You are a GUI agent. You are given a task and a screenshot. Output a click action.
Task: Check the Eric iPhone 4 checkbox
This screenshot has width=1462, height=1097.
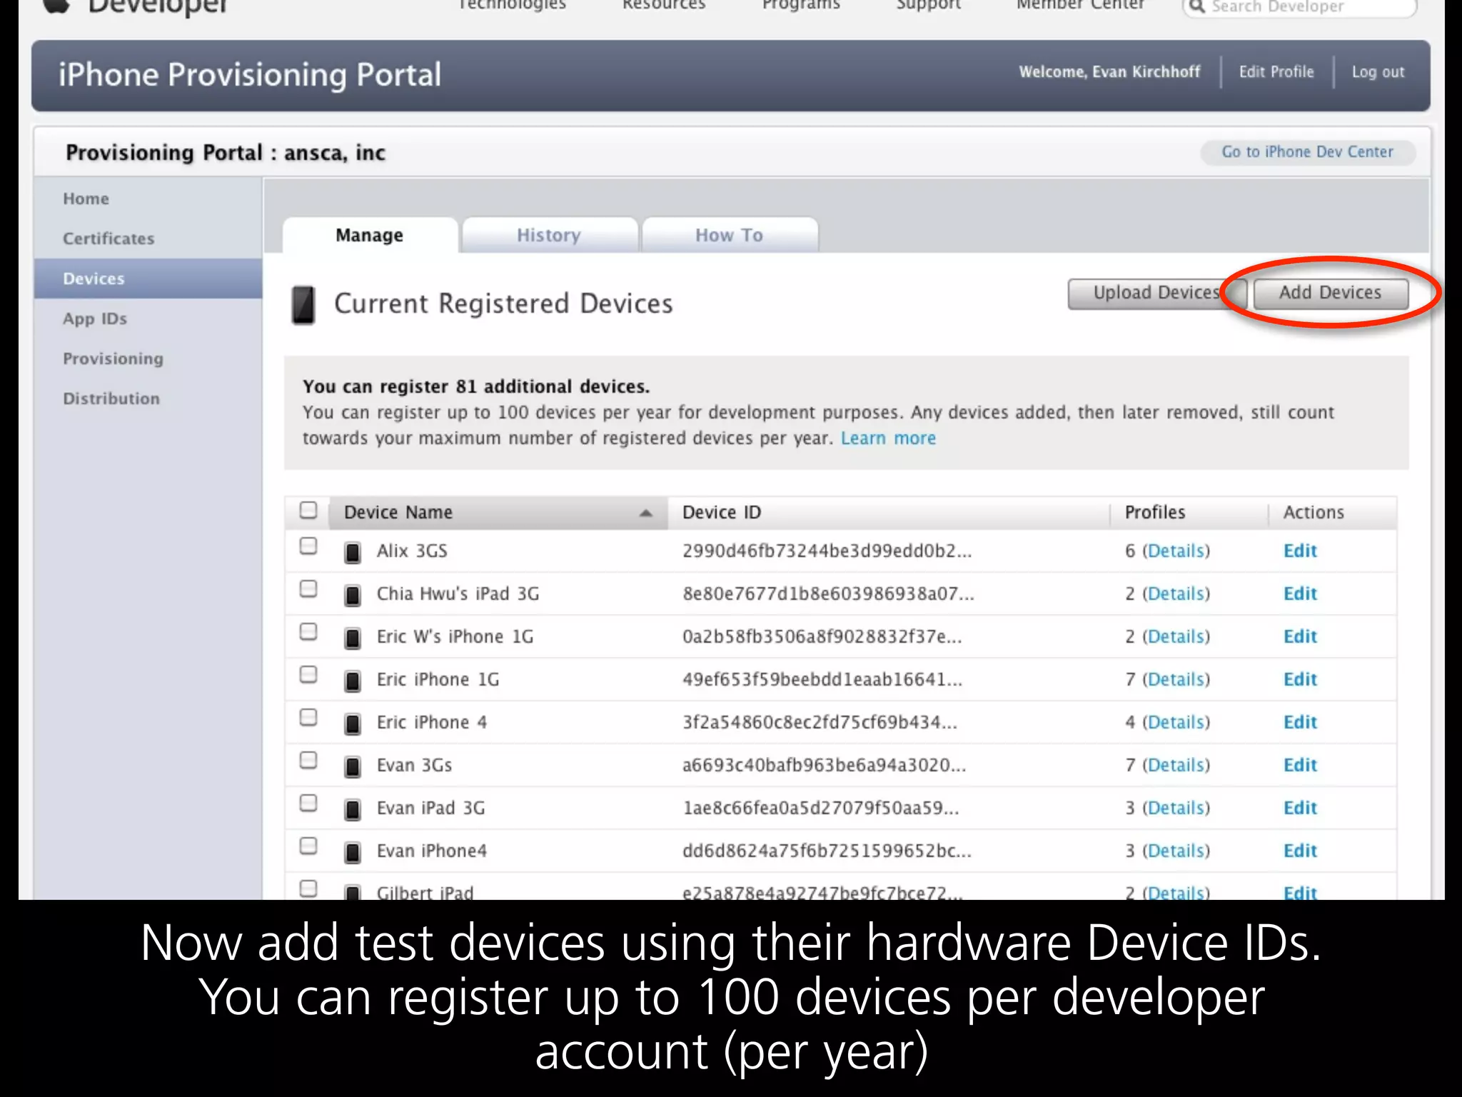tap(308, 718)
